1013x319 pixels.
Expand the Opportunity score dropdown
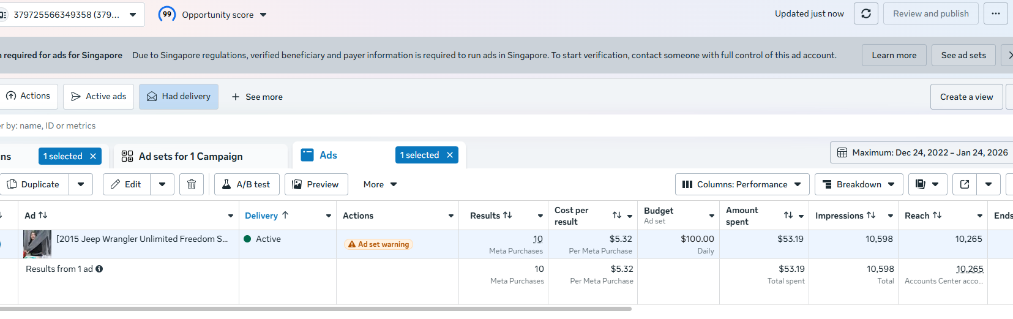click(x=263, y=15)
